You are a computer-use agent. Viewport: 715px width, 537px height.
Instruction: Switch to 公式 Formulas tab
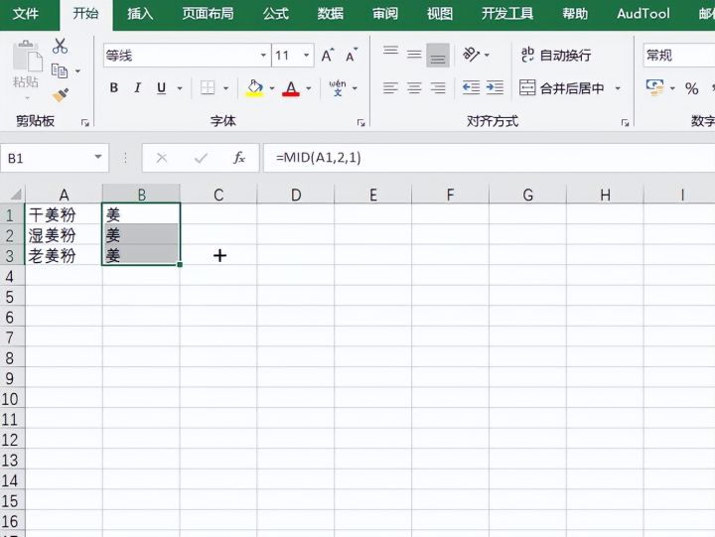tap(275, 14)
